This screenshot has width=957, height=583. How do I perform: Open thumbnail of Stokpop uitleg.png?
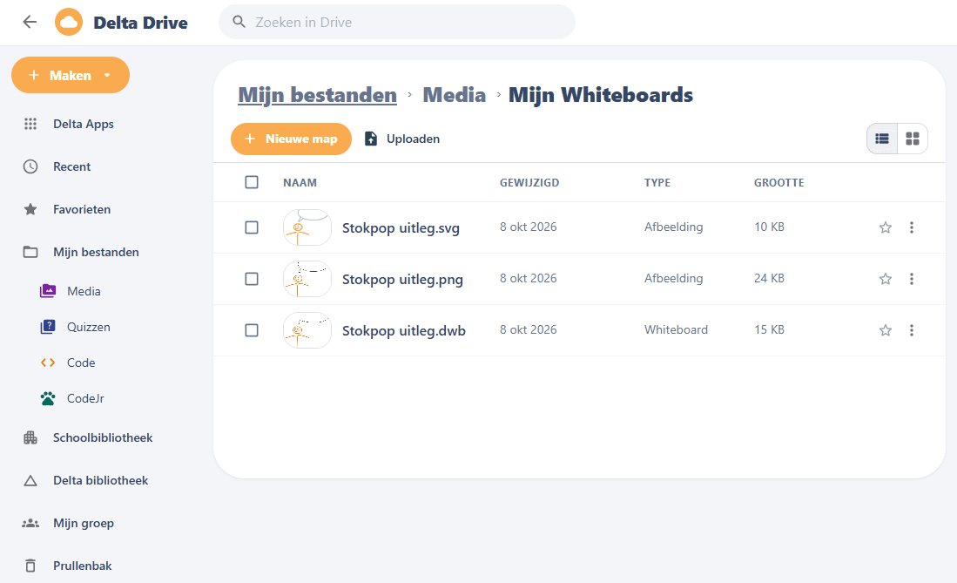coord(307,279)
